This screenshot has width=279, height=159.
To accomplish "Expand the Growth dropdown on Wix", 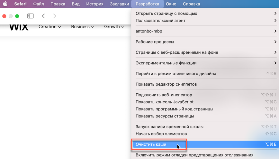I will click(x=114, y=27).
